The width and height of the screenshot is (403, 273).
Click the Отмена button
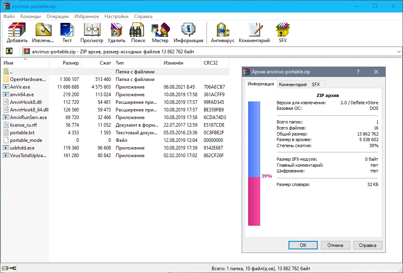[335, 245]
